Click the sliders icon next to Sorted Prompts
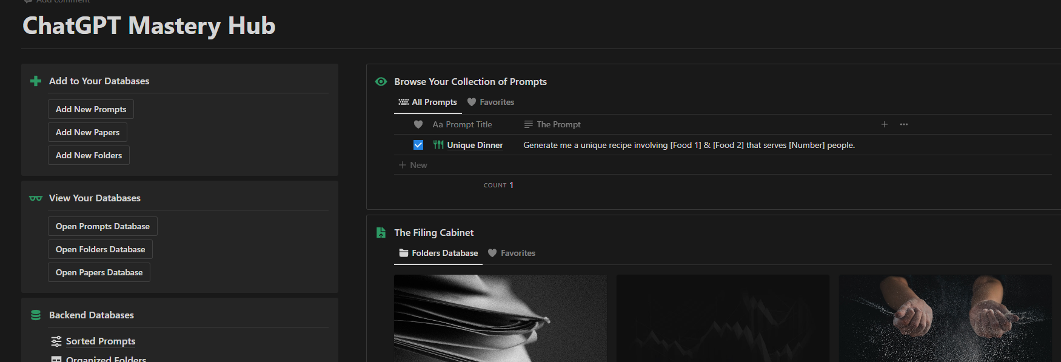Image resolution: width=1061 pixels, height=362 pixels. click(56, 341)
